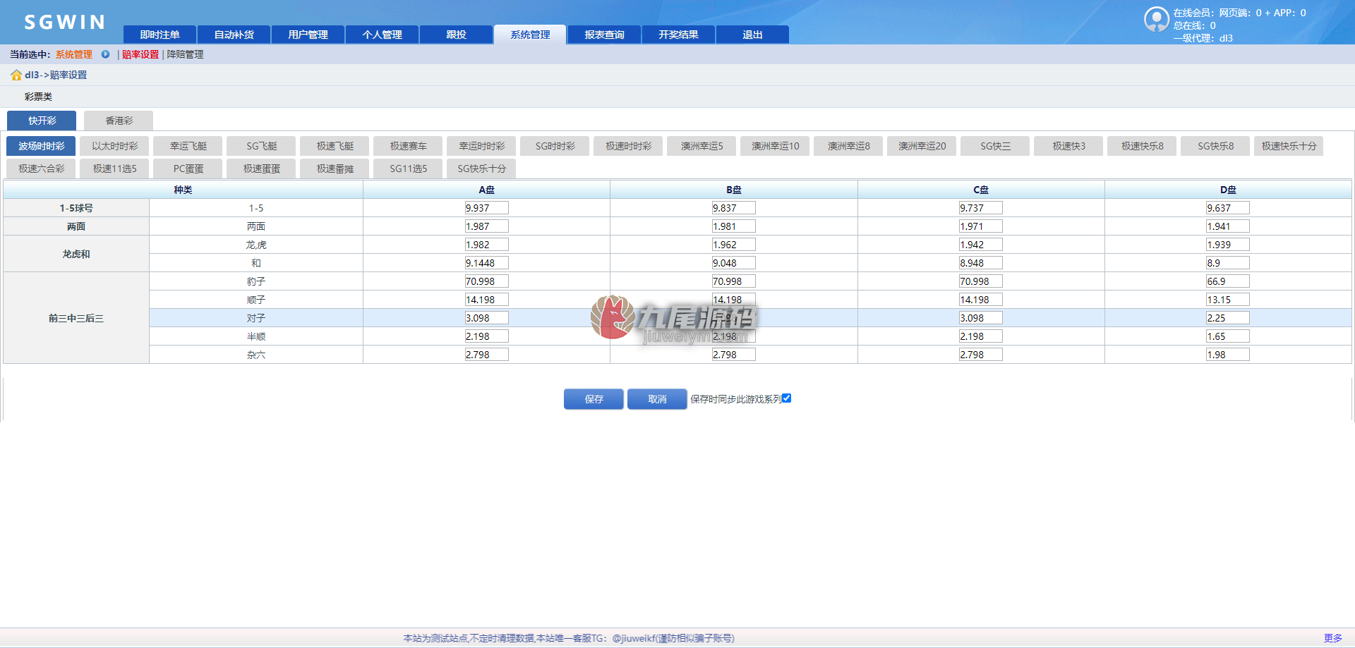Click the D盘 豹子 odds input field
The height and width of the screenshot is (648, 1355).
tap(1228, 281)
